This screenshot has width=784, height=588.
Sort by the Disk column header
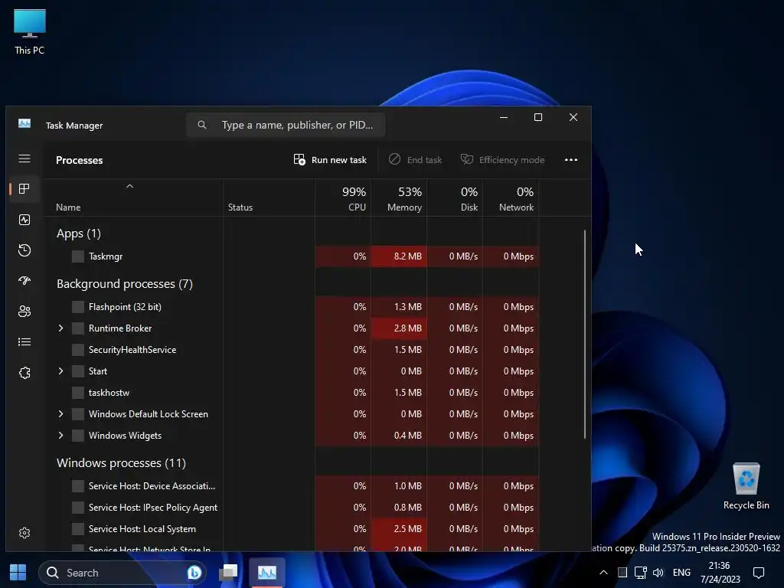pos(455,199)
